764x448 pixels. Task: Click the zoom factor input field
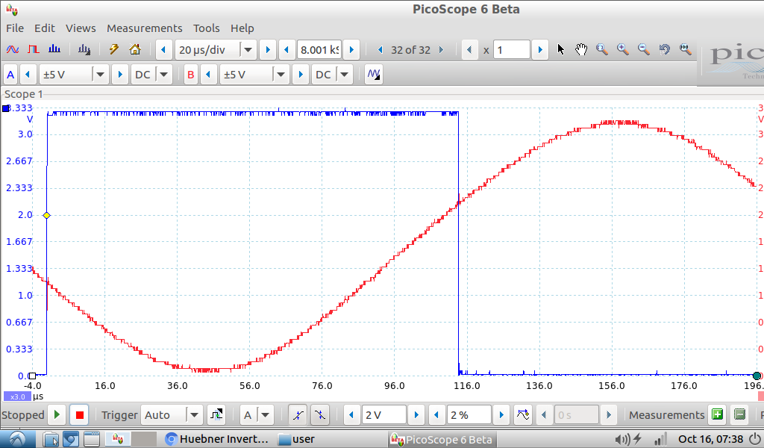tap(511, 50)
